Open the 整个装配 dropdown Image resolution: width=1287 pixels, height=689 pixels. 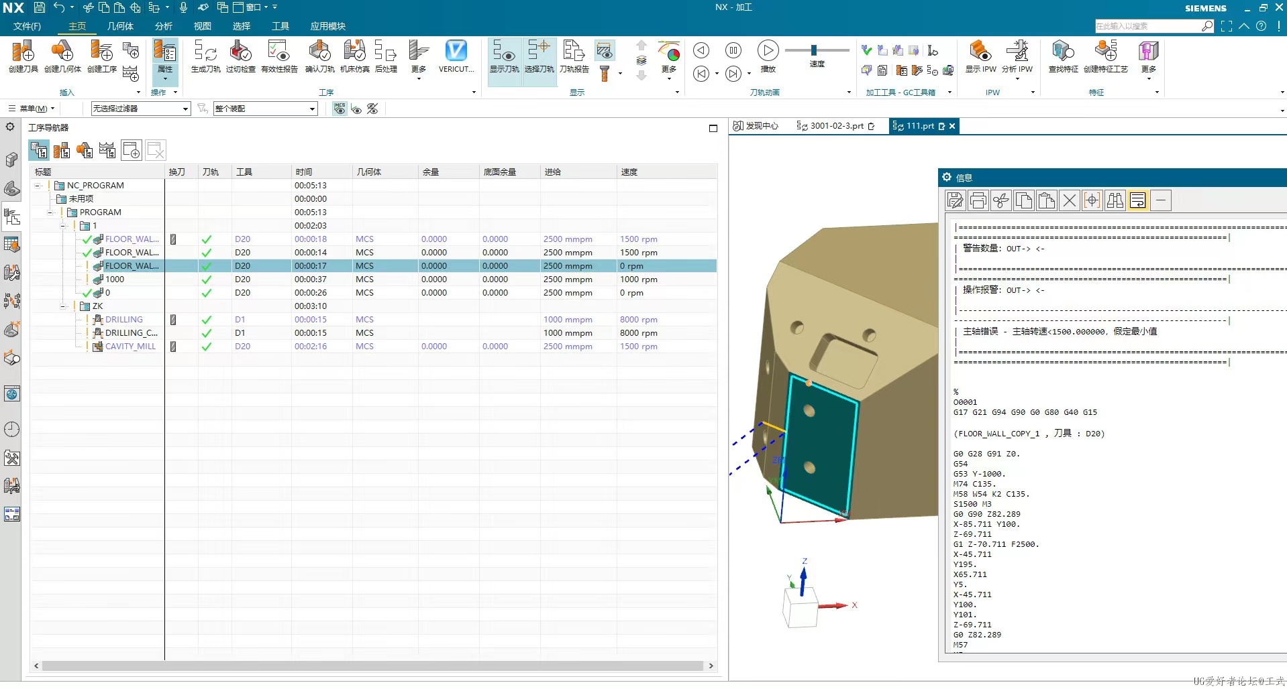265,109
